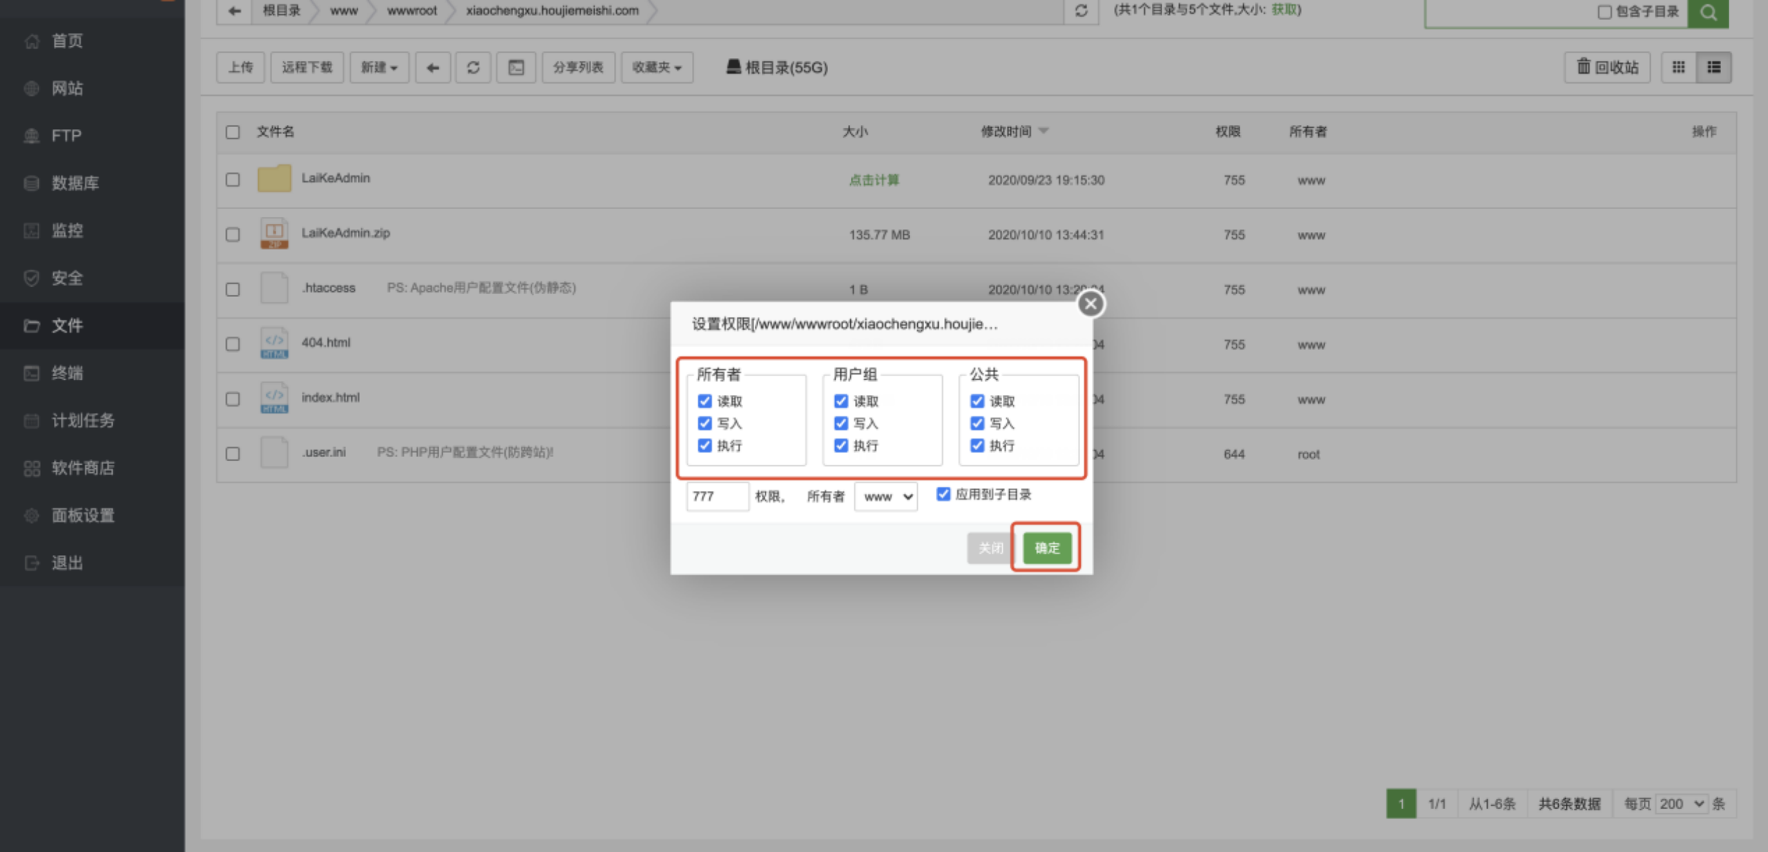Click the 面板设置 gear icon in sidebar

(32, 516)
